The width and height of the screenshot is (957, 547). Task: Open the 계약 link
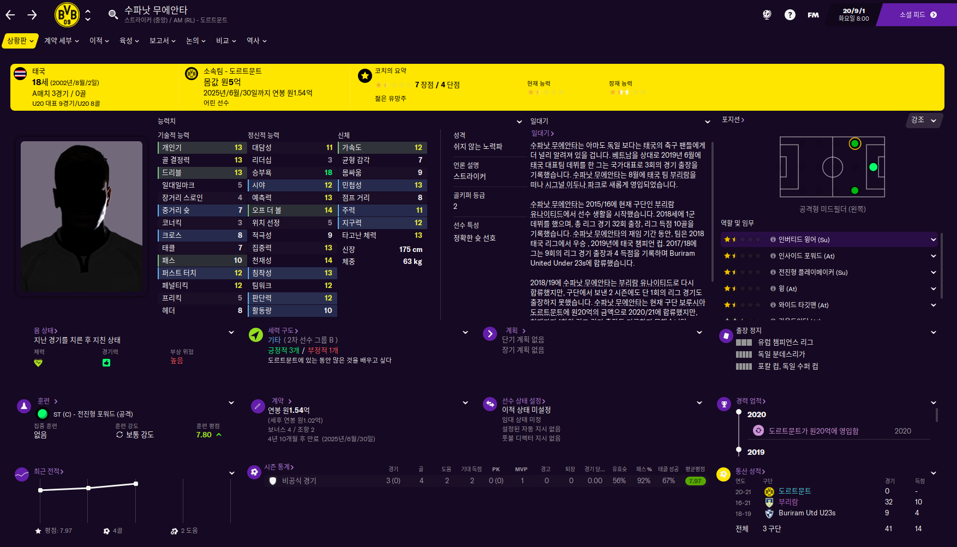[282, 401]
